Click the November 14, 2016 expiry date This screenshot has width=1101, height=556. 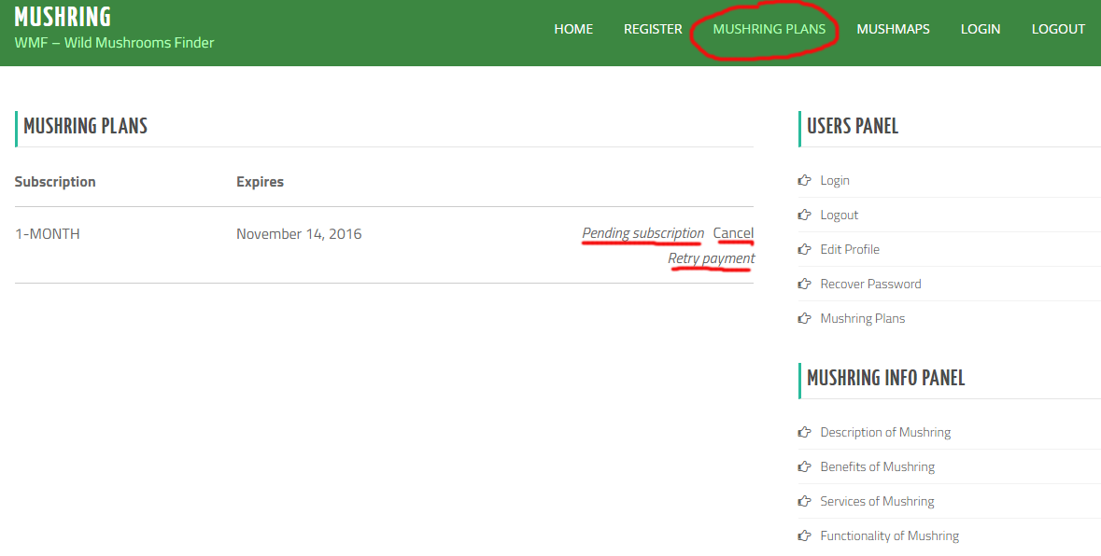299,234
